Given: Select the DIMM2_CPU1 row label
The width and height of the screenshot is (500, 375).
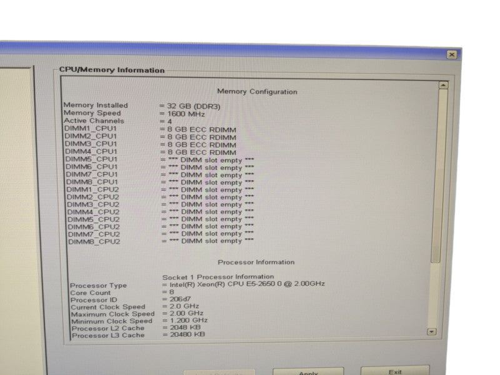Looking at the screenshot, I should (x=91, y=136).
